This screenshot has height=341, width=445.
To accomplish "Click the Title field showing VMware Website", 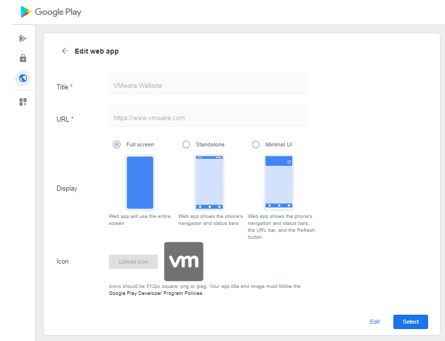I will tap(208, 85).
